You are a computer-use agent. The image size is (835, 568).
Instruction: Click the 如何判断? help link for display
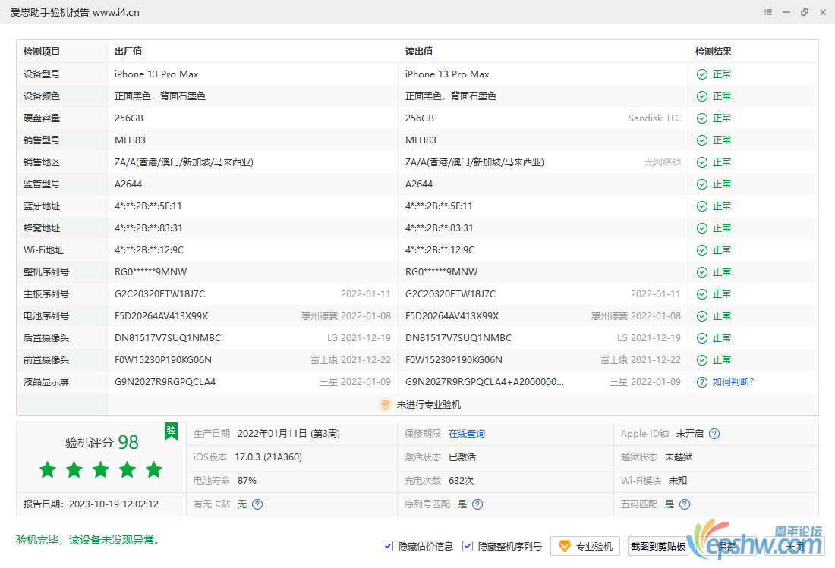[733, 382]
